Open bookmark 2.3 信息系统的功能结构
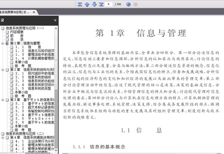The image size is (224, 154). click(35, 81)
